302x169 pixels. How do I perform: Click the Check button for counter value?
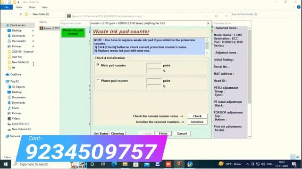click(197, 116)
